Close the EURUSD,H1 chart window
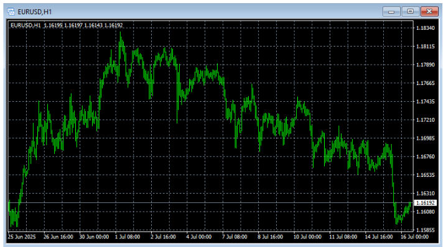Screen dimensions: 446x247 429,12
